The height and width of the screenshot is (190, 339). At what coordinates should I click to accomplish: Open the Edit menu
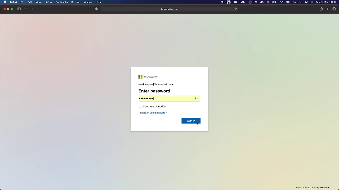tap(30, 2)
